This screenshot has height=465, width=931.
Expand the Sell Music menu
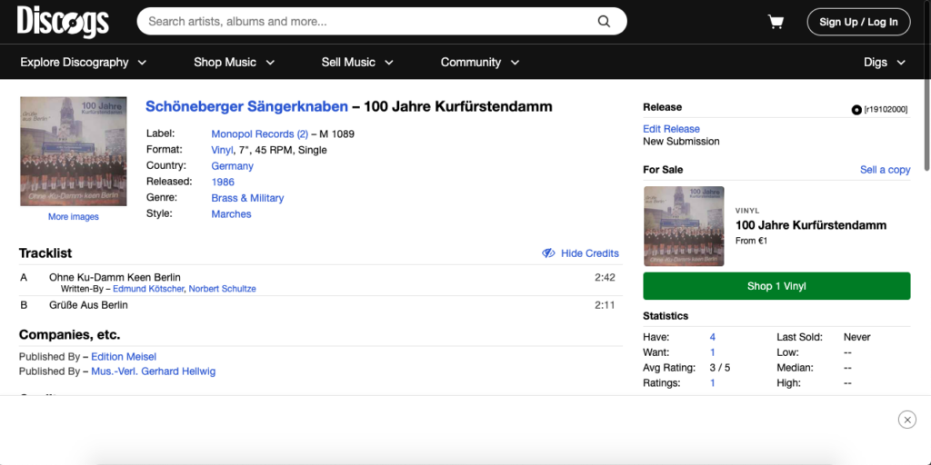click(x=356, y=63)
